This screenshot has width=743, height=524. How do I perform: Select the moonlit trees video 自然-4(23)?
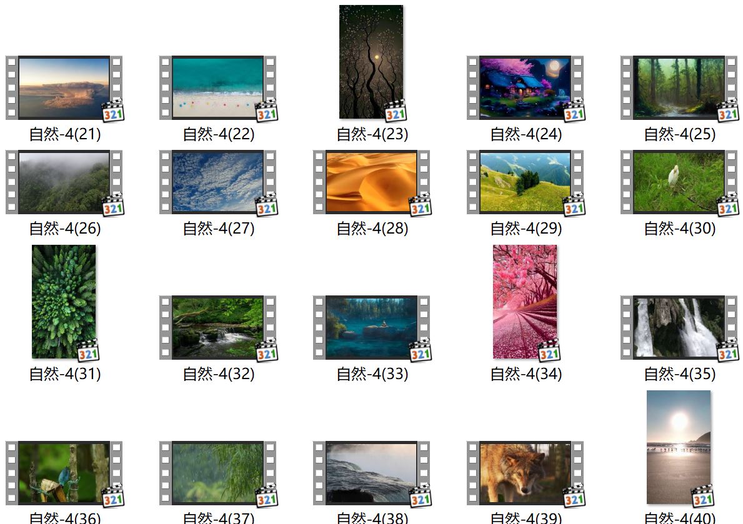[x=371, y=62]
